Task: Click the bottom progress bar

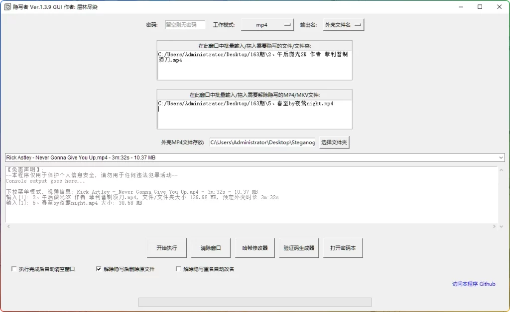Action: [x=255, y=302]
